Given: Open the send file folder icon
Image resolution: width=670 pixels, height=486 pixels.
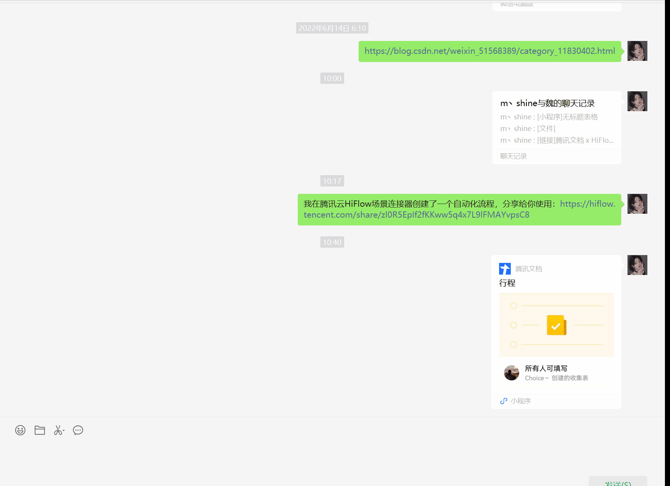Looking at the screenshot, I should 40,430.
